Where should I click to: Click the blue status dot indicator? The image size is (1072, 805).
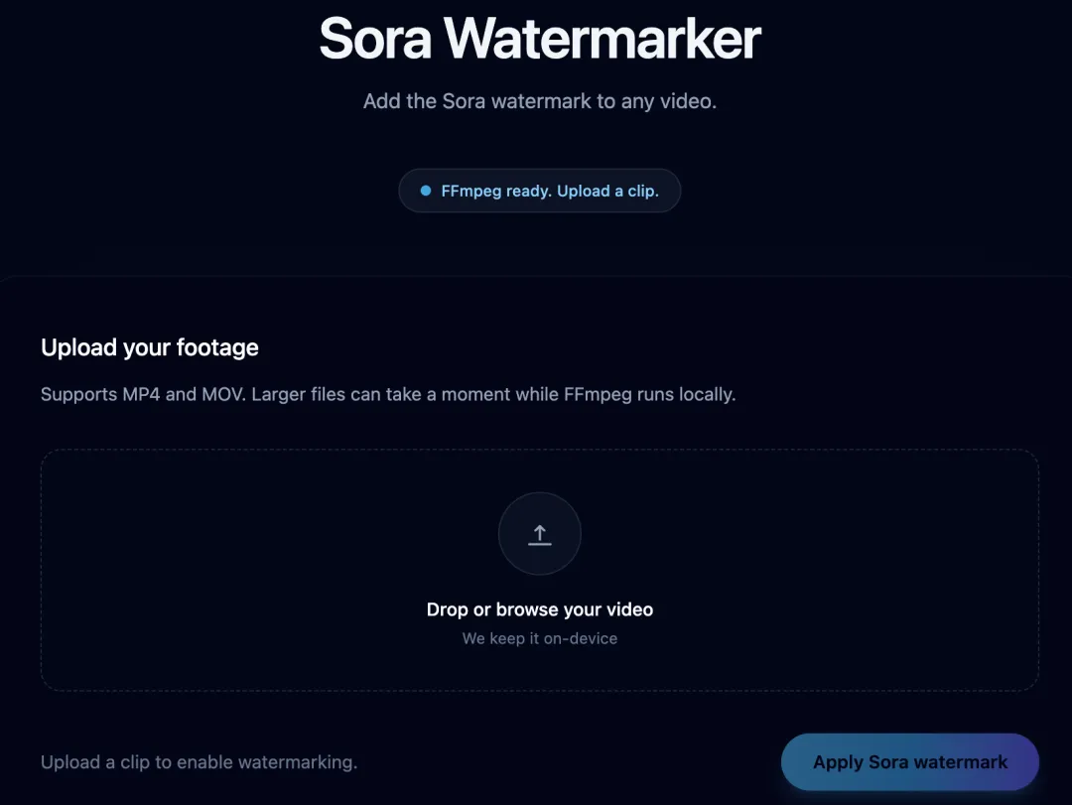click(426, 191)
